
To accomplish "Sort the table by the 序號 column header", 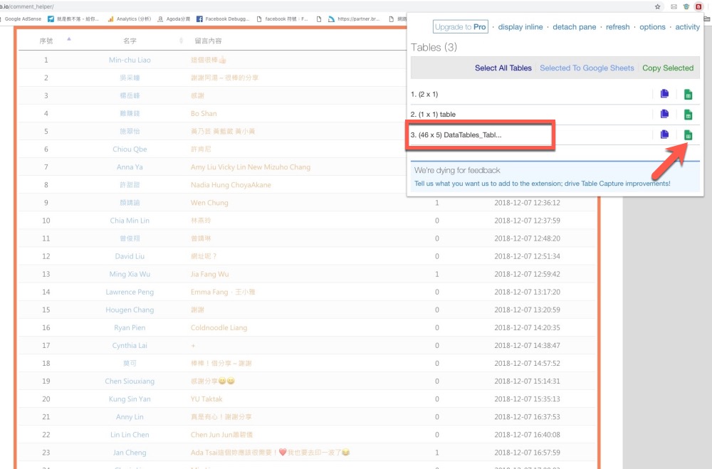I will pos(46,41).
